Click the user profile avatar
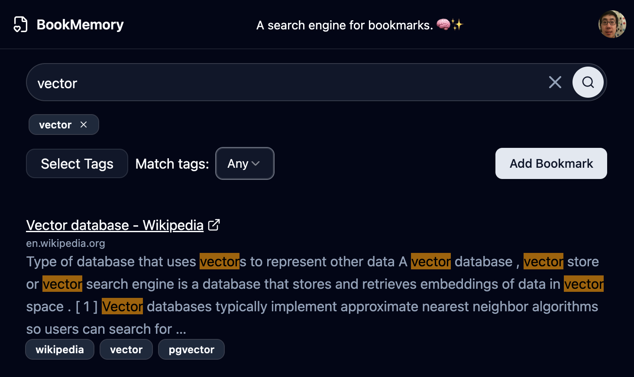This screenshot has height=377, width=634. point(612,24)
